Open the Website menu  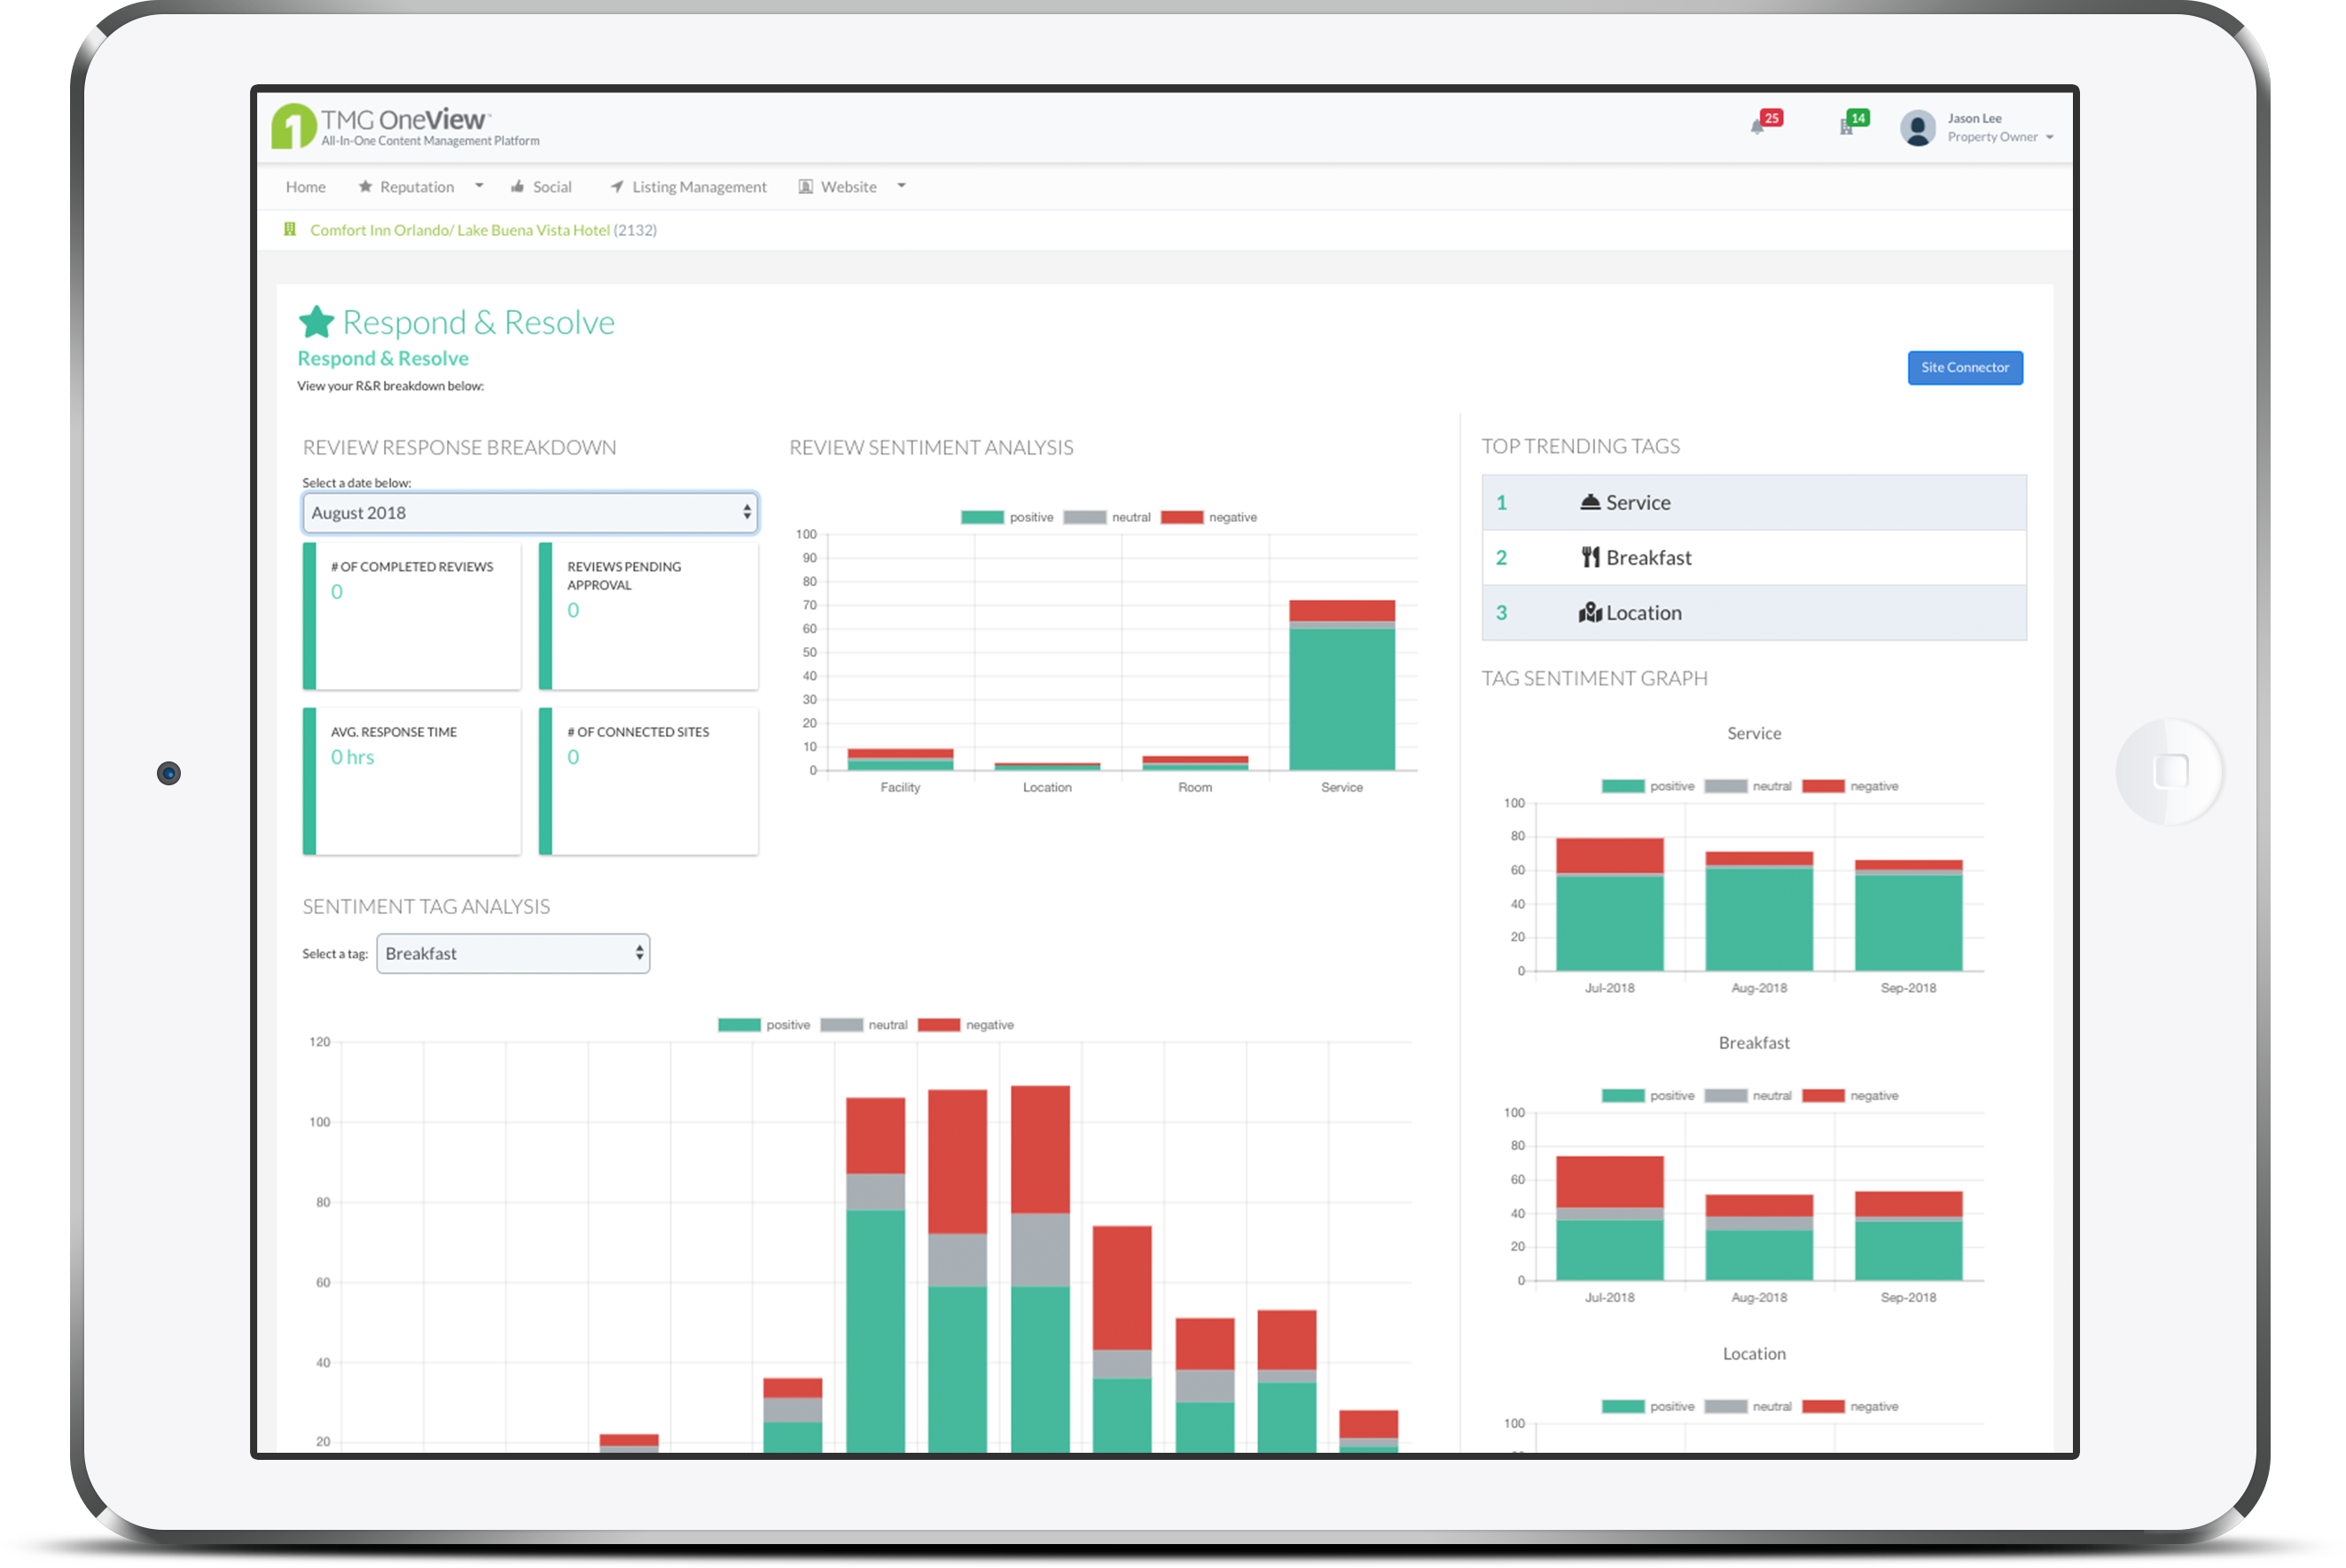pos(837,186)
